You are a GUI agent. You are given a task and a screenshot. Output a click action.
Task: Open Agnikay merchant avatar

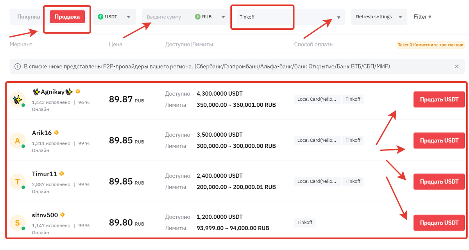point(17,100)
